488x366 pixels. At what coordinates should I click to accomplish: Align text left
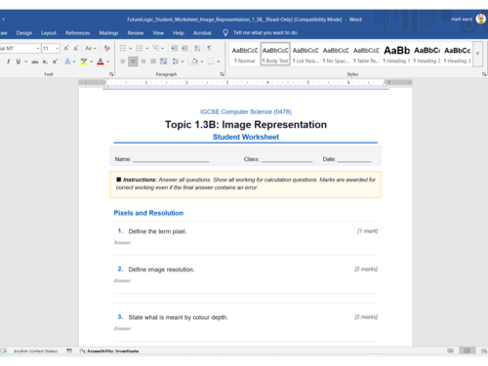[x=123, y=61]
